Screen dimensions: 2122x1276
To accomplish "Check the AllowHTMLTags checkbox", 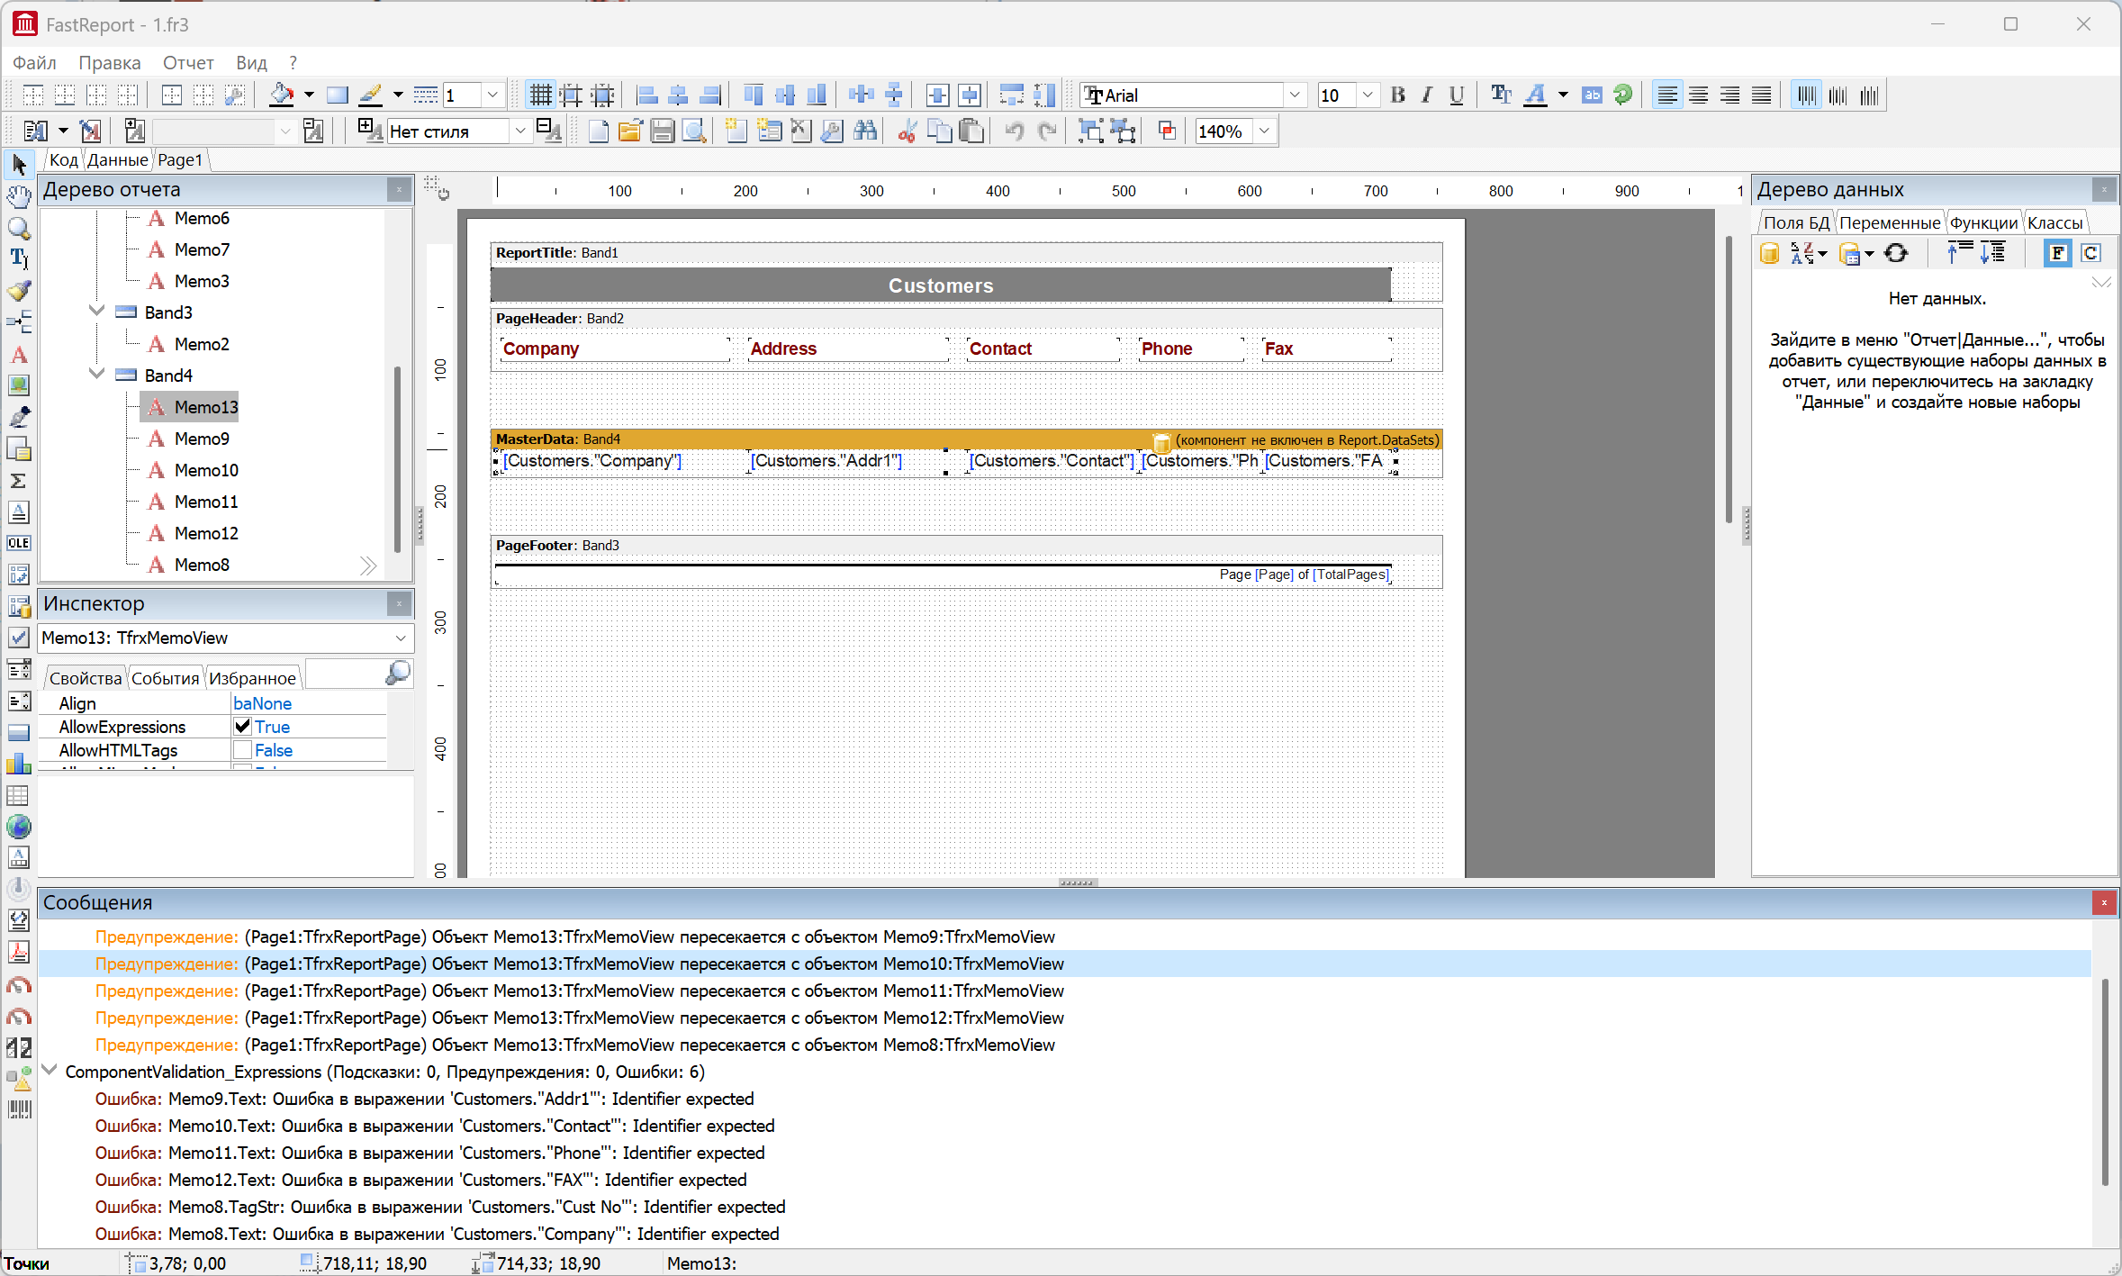I will 242,750.
